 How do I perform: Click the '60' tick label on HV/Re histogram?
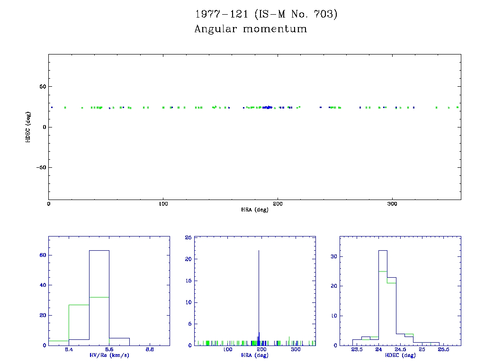[42, 255]
